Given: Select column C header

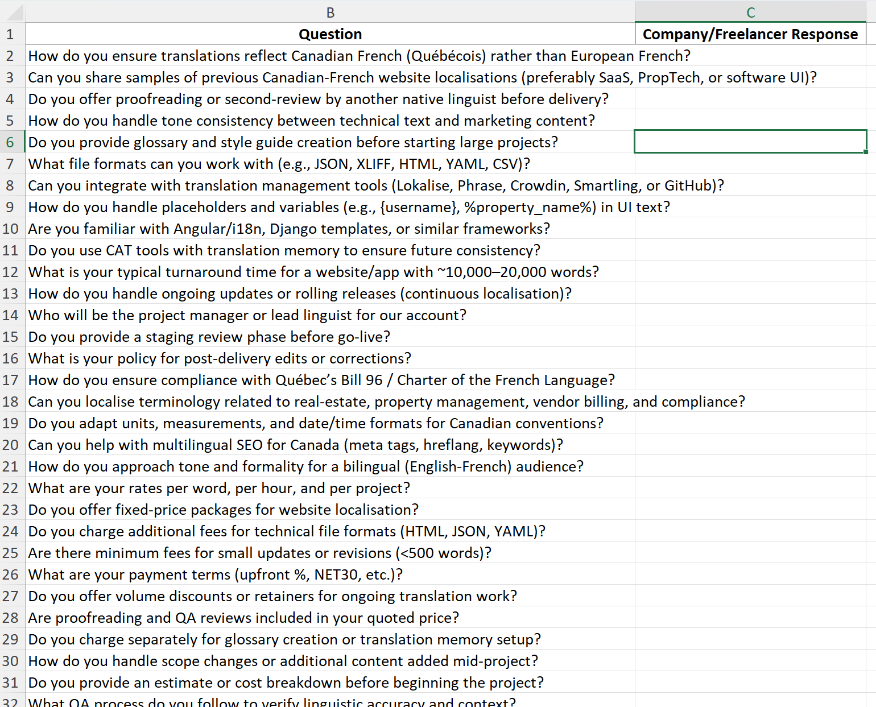Looking at the screenshot, I should click(751, 11).
